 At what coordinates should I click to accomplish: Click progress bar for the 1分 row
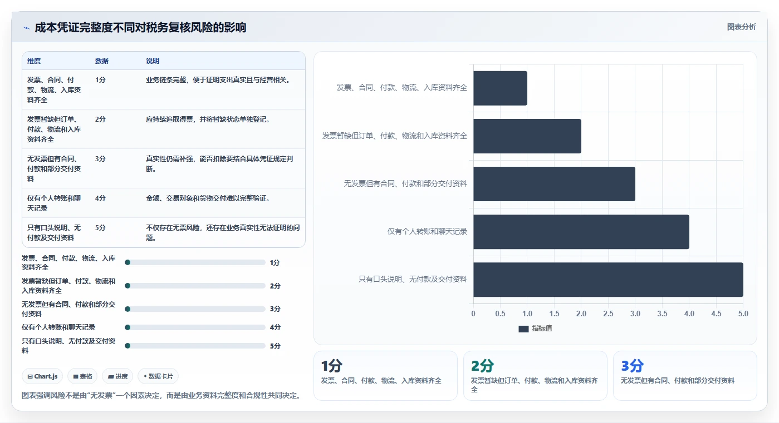coord(195,262)
